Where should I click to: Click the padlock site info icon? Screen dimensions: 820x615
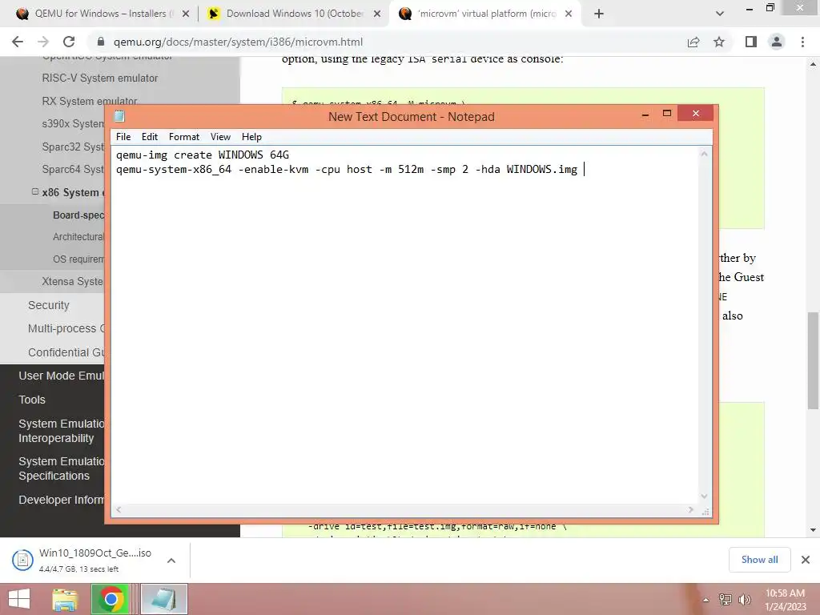click(101, 42)
